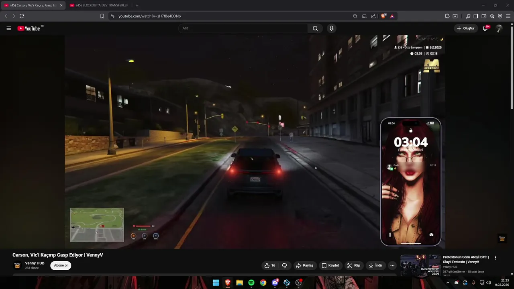Switch to the Carson, Vic'i Kaçırıp tab
Image resolution: width=514 pixels, height=289 pixels.
33,5
